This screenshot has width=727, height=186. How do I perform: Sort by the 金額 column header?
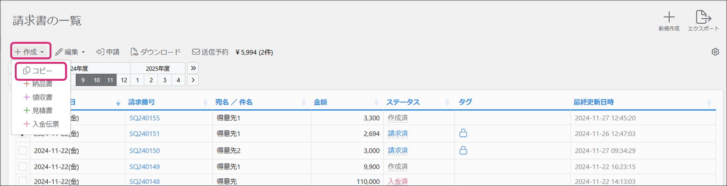321,102
